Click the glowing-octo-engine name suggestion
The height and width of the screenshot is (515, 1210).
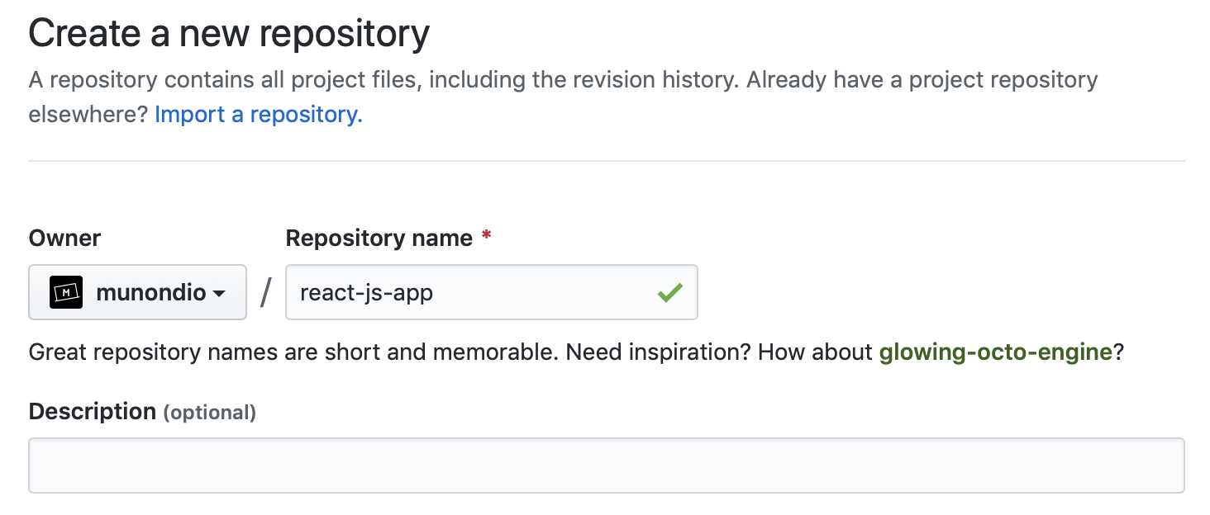click(995, 352)
